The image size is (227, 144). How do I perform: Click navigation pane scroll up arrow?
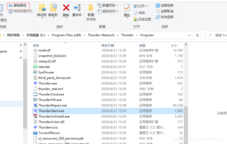click(x=25, y=44)
